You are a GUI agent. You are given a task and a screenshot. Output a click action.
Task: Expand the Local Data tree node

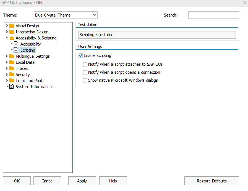(7, 62)
